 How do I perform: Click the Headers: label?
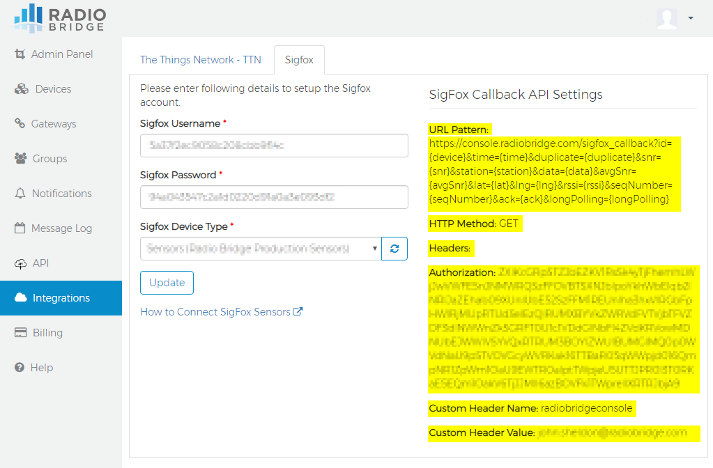coord(450,248)
